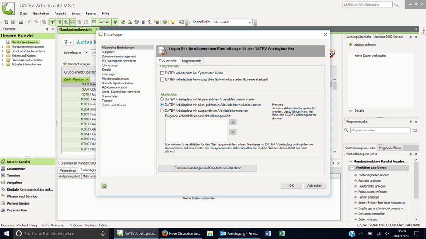Viewport: 426px width, 239px height.
Task: Click the green plus Leistung anlegen icon
Action: pyautogui.click(x=351, y=44)
